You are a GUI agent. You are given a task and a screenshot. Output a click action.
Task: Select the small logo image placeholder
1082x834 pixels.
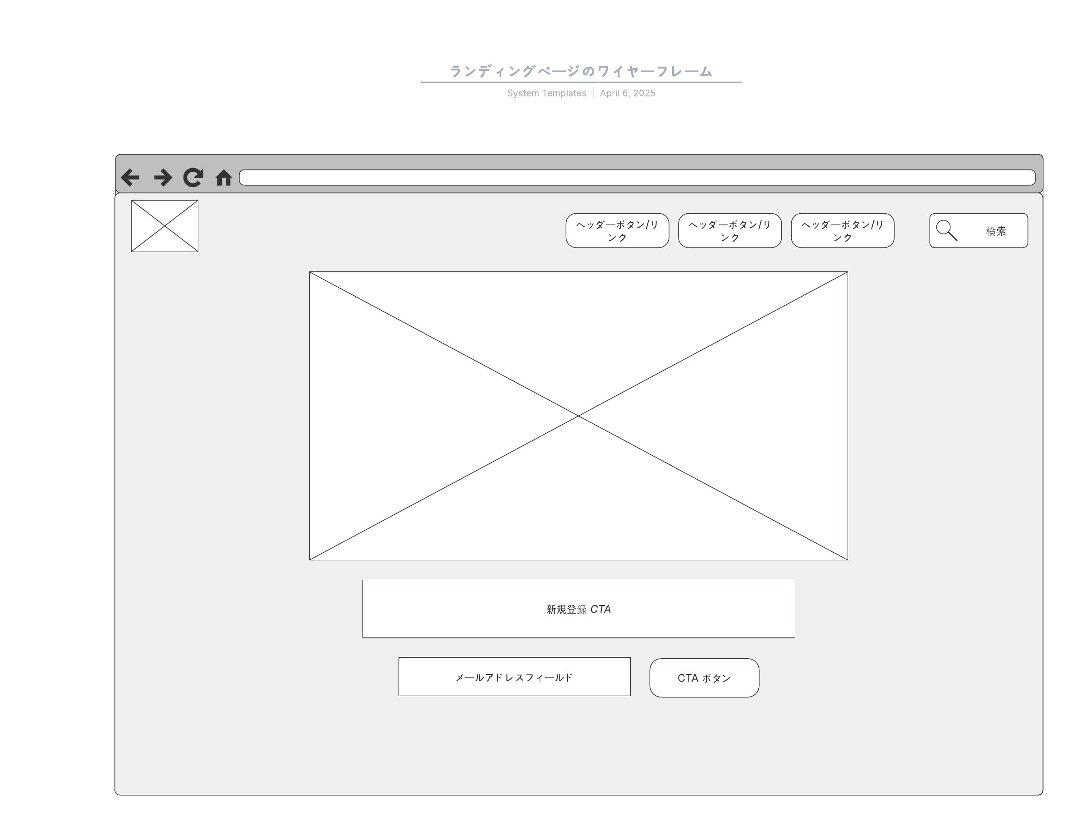pyautogui.click(x=165, y=226)
